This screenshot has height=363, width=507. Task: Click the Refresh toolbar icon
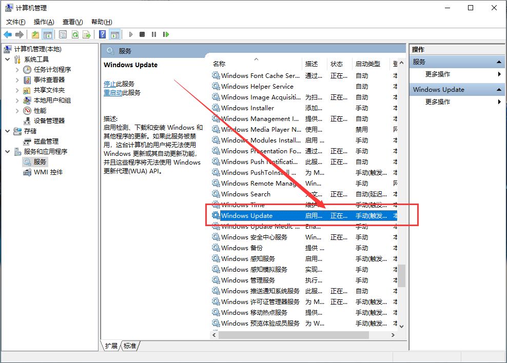click(74, 34)
